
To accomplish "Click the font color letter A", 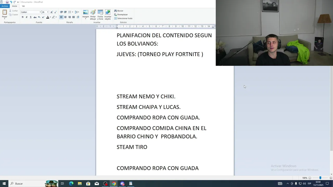I will [48, 17].
